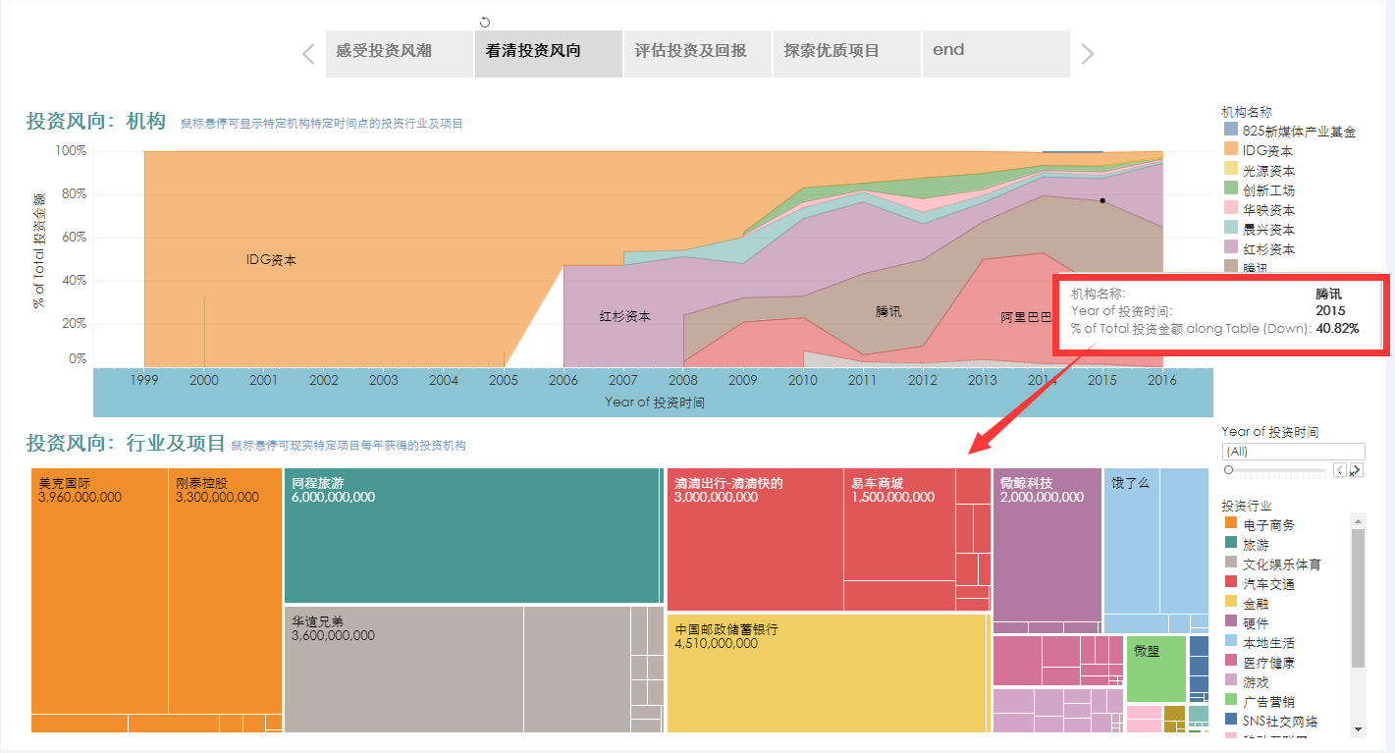
Task: Step year filter forward one value
Action: (1356, 470)
